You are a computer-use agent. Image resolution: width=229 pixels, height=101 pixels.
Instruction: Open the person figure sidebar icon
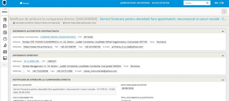pyautogui.click(x=5, y=45)
